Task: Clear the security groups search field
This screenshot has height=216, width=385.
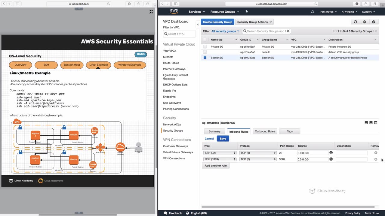Action: 288,31
